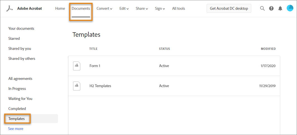The width and height of the screenshot is (297, 135).
Task: Click the user profile avatar
Action: pyautogui.click(x=290, y=8)
